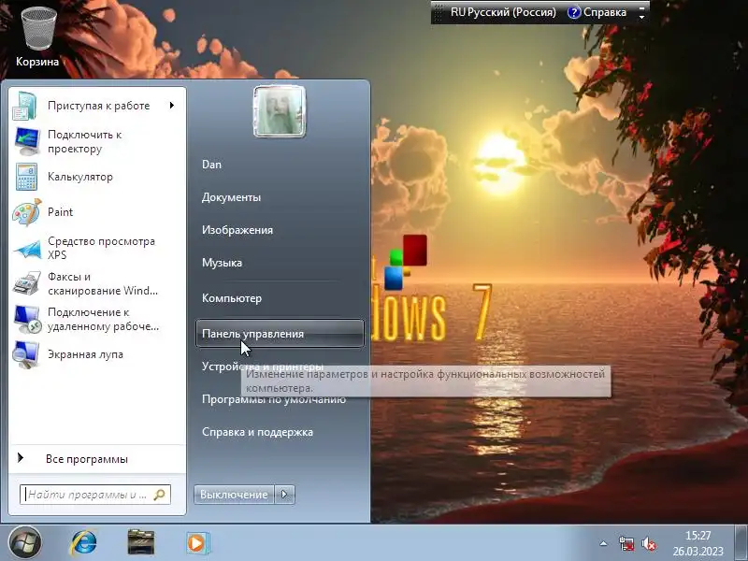Open Музыка from the Start menu
The height and width of the screenshot is (561, 748).
pos(222,263)
